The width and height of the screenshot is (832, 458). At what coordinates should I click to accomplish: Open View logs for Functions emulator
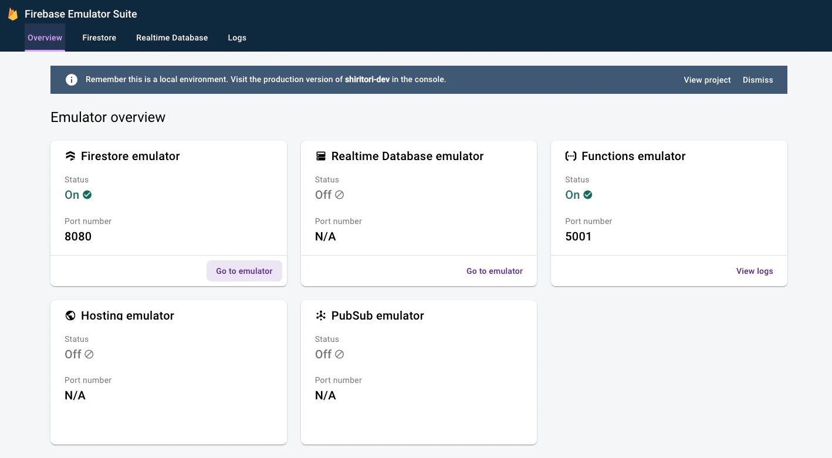755,271
